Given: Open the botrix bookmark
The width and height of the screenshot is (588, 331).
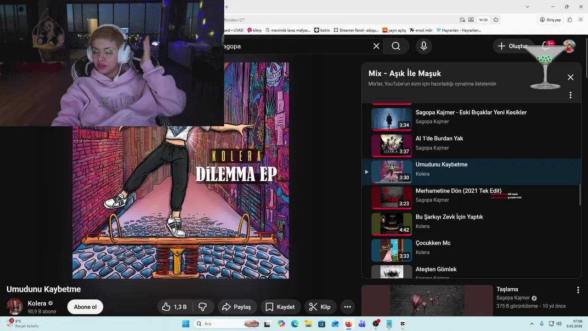Looking at the screenshot, I should pos(322,30).
